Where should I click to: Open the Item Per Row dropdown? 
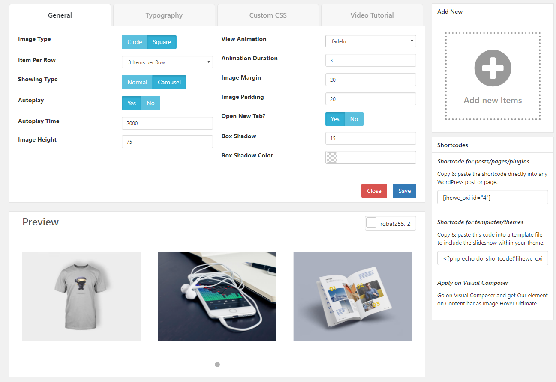(167, 62)
